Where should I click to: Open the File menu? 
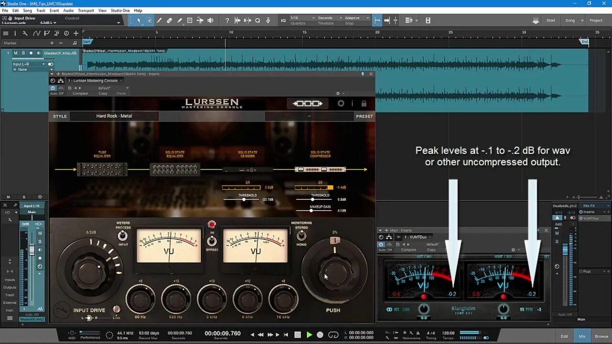(5, 11)
